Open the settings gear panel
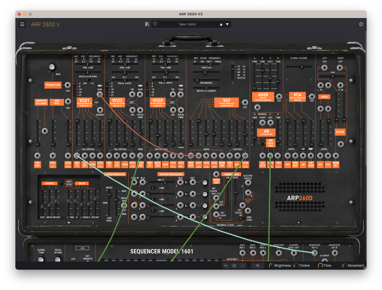382x290 pixels. [x=361, y=24]
